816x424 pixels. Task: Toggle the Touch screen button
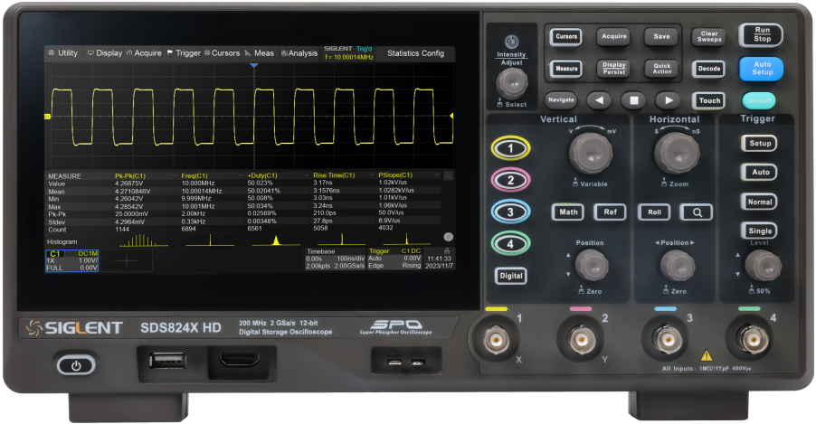click(708, 100)
